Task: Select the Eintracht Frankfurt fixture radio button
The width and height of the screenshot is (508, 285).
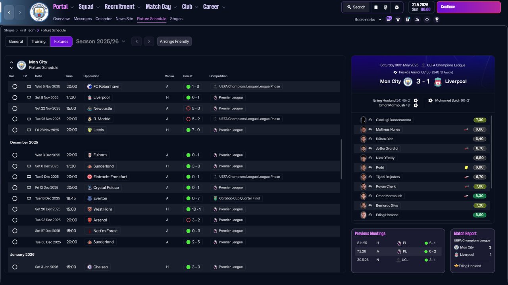Action: pos(15,177)
